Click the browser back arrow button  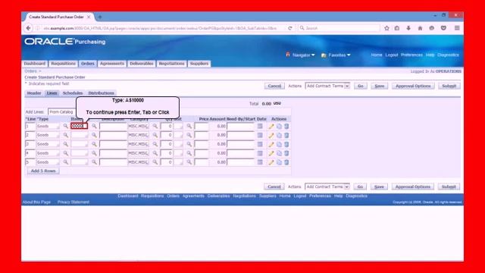(x=28, y=28)
